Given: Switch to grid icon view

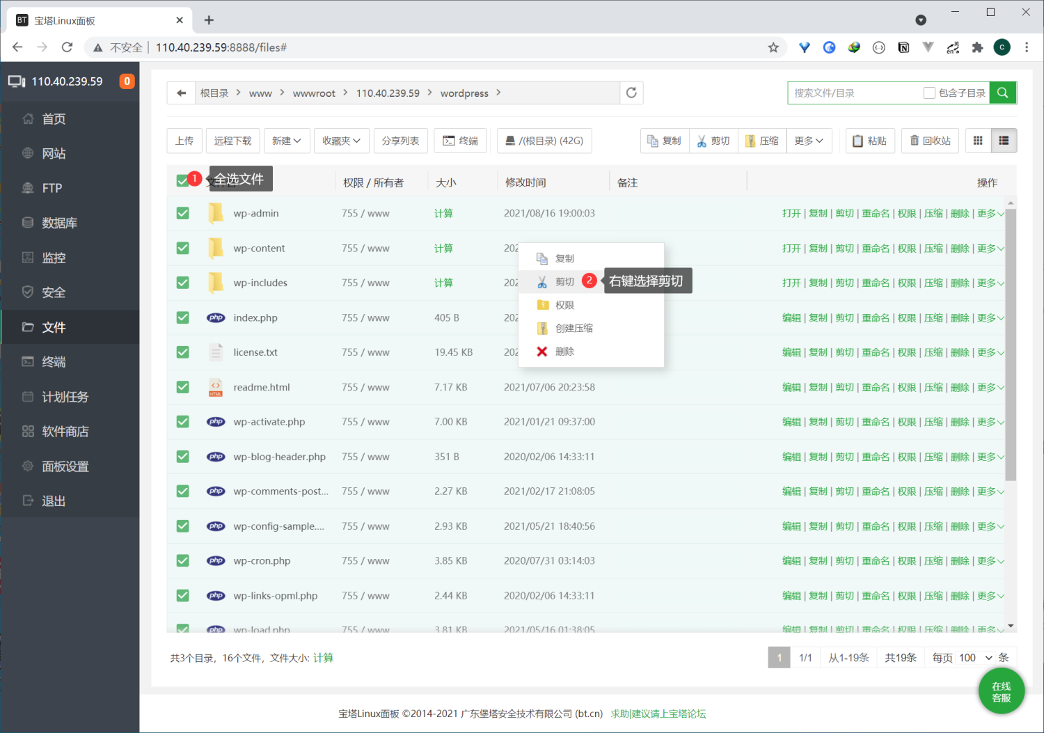Looking at the screenshot, I should [978, 141].
